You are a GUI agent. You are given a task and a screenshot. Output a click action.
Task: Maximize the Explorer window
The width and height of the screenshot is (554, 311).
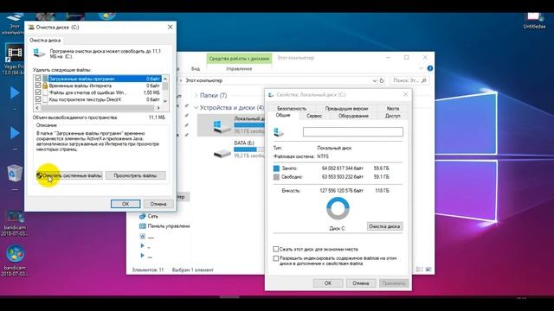coord(407,58)
